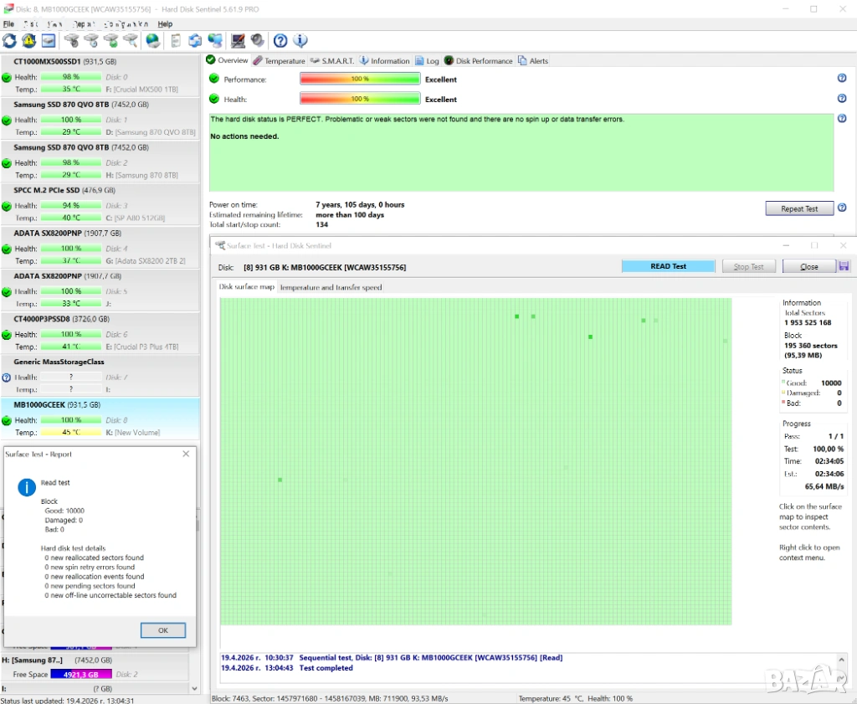Click the help icon next to Repeat Test
The height and width of the screenshot is (704, 857).
842,208
